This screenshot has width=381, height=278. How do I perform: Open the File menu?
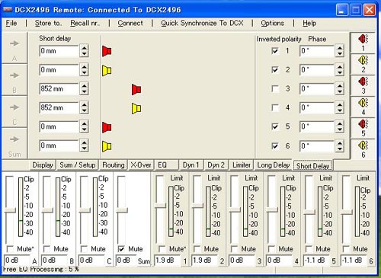[x=11, y=23]
